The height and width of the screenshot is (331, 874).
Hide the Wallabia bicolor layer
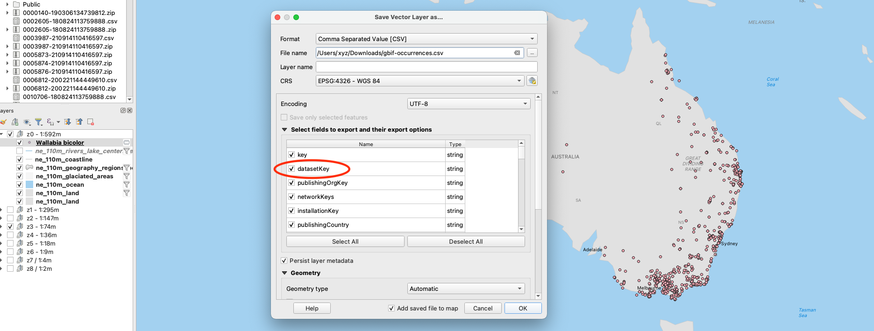point(20,142)
